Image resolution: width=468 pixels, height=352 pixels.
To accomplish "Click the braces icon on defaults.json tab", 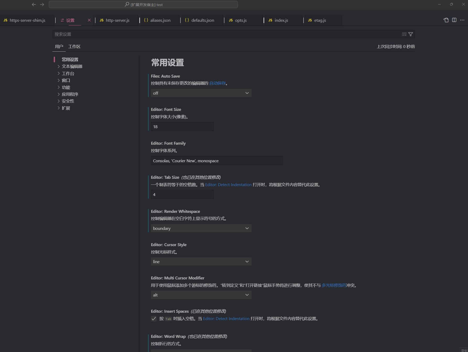I will (x=187, y=20).
